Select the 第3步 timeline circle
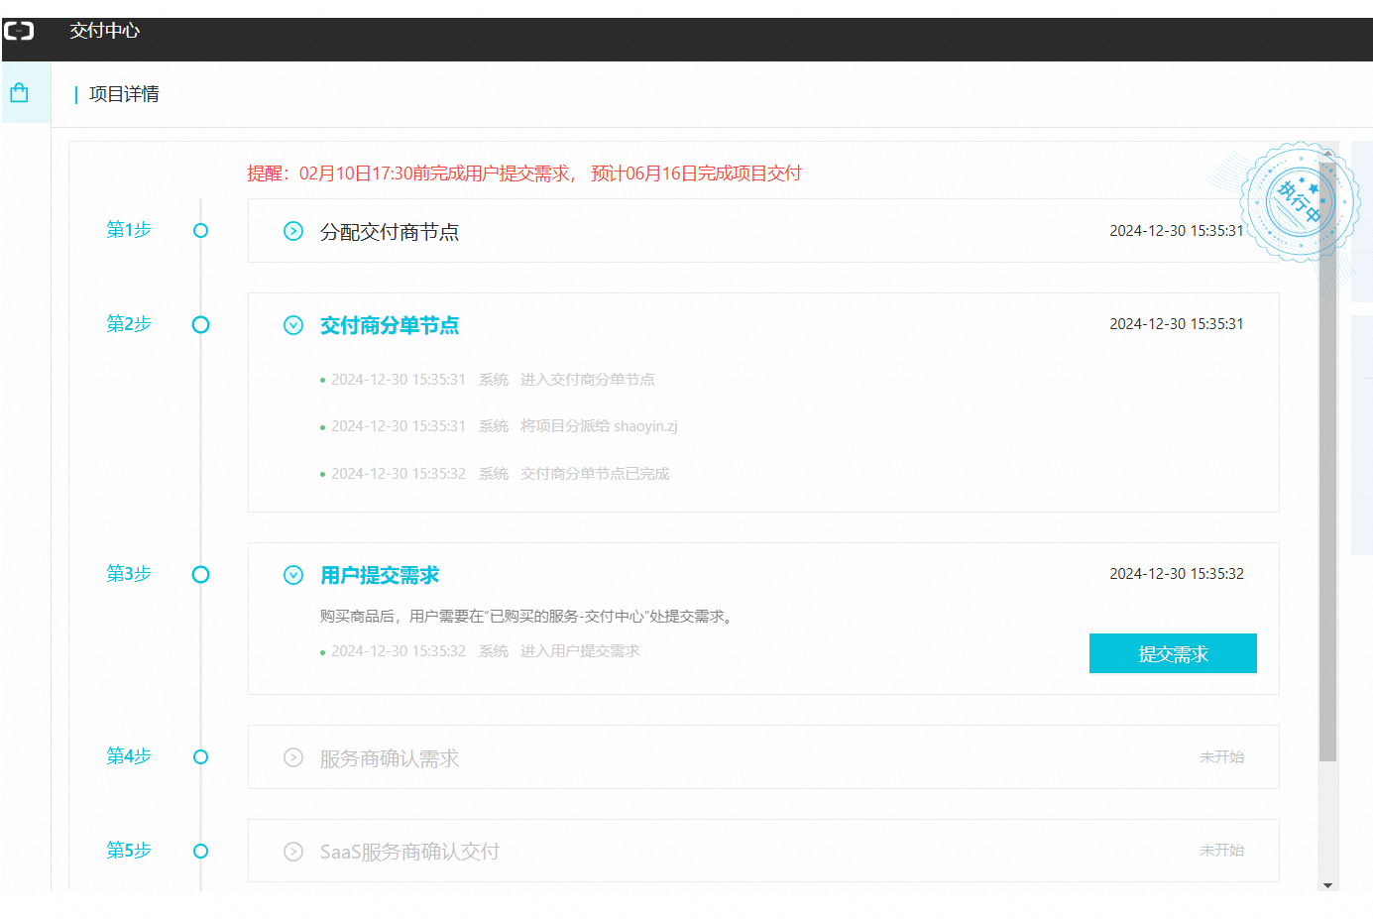Viewport: 1373px width, 919px height. click(x=200, y=574)
